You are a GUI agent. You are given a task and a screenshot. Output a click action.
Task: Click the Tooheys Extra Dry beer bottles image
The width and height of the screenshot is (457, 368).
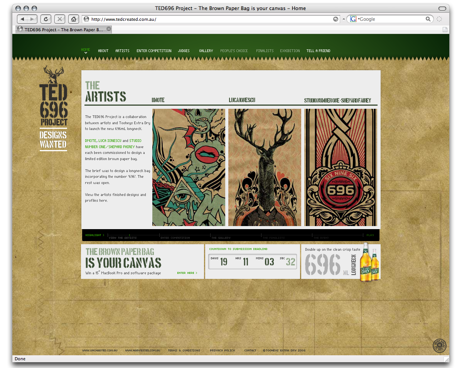tap(369, 262)
